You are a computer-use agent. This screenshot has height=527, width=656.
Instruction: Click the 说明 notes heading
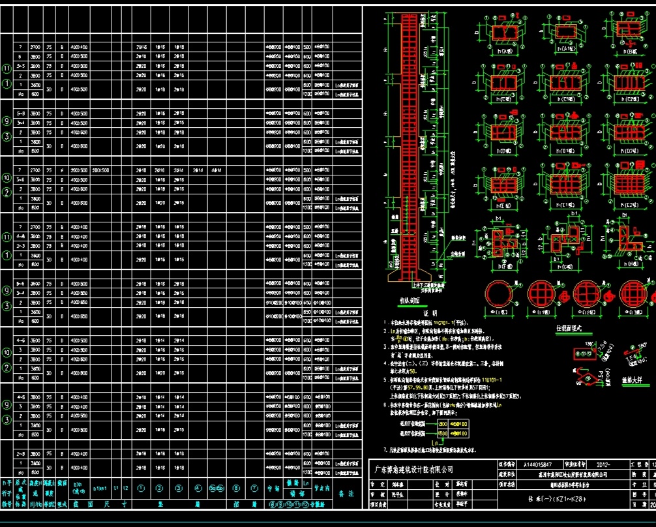click(x=430, y=312)
